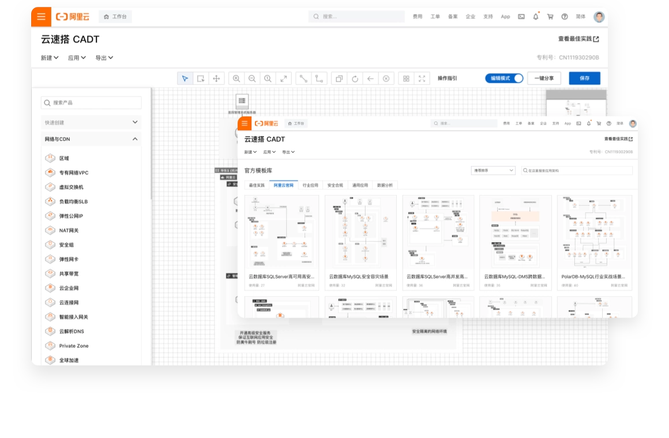Switch to 行业应用 tab
Screen dimensions: 669x438
click(x=310, y=185)
